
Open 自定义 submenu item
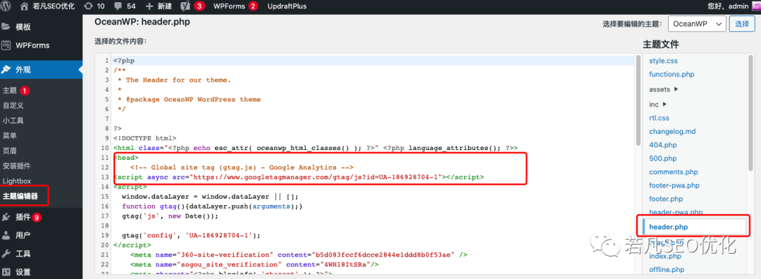pos(13,105)
